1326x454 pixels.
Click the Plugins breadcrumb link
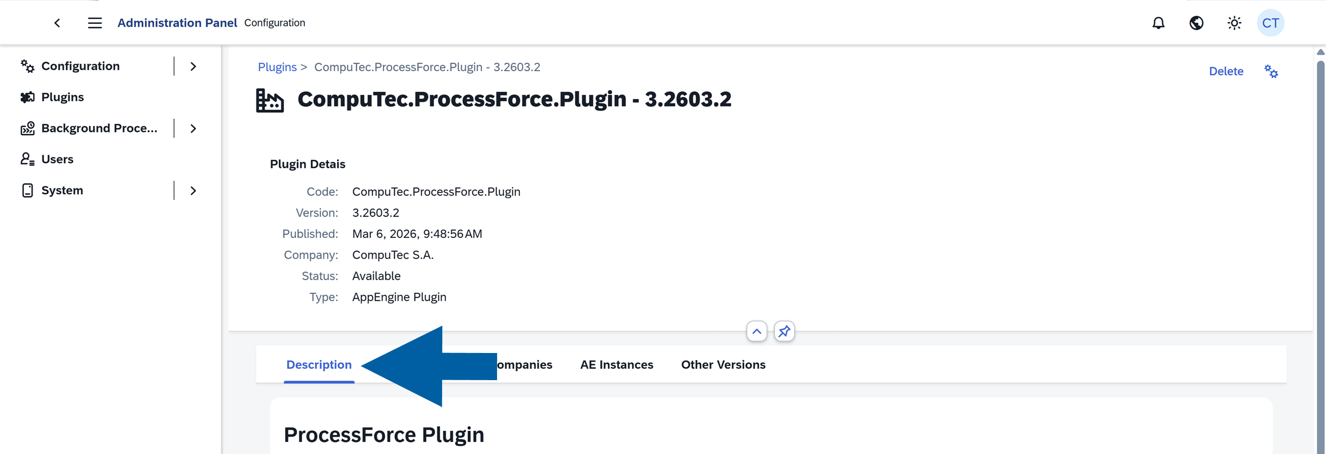(x=277, y=67)
